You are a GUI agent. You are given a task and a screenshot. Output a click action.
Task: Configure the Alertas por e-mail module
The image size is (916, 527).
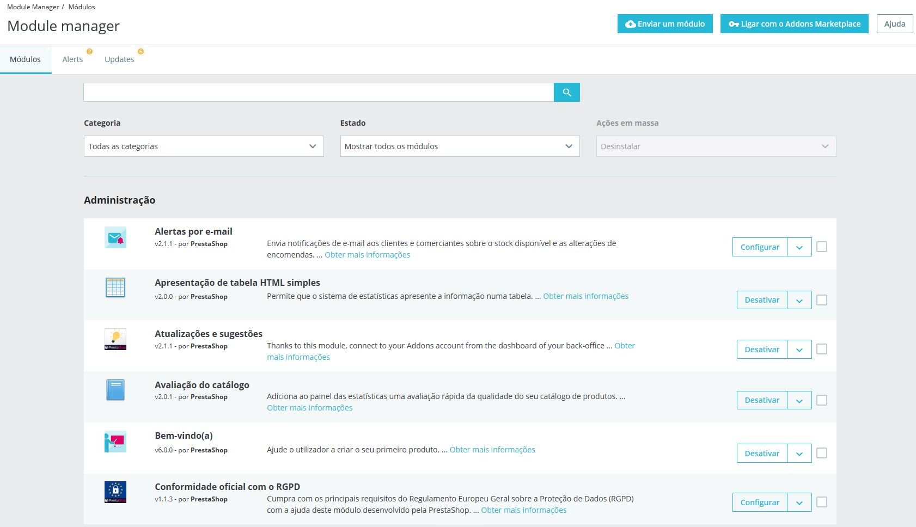point(760,247)
